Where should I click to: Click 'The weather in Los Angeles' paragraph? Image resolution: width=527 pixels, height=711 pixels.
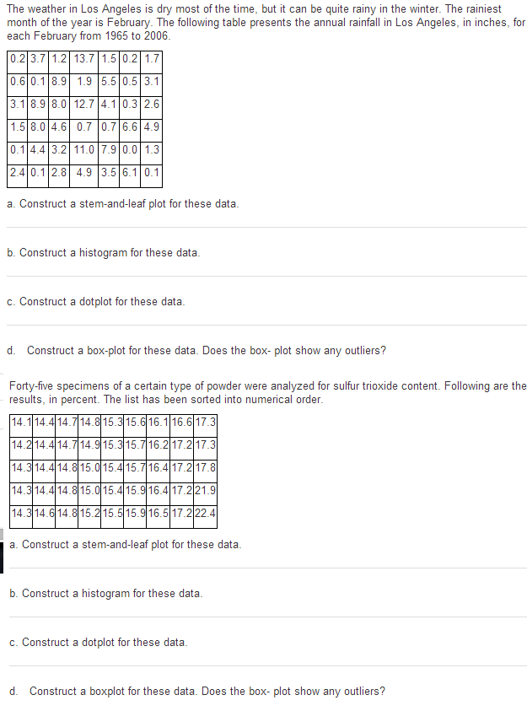pos(266,22)
